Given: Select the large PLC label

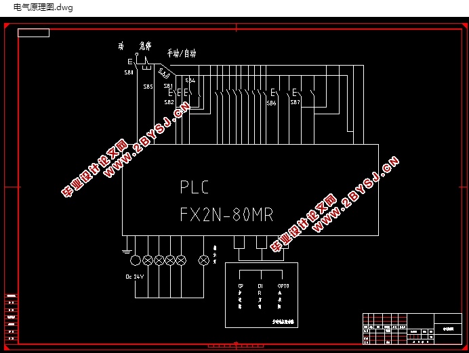Looking at the screenshot, I should pos(195,187).
